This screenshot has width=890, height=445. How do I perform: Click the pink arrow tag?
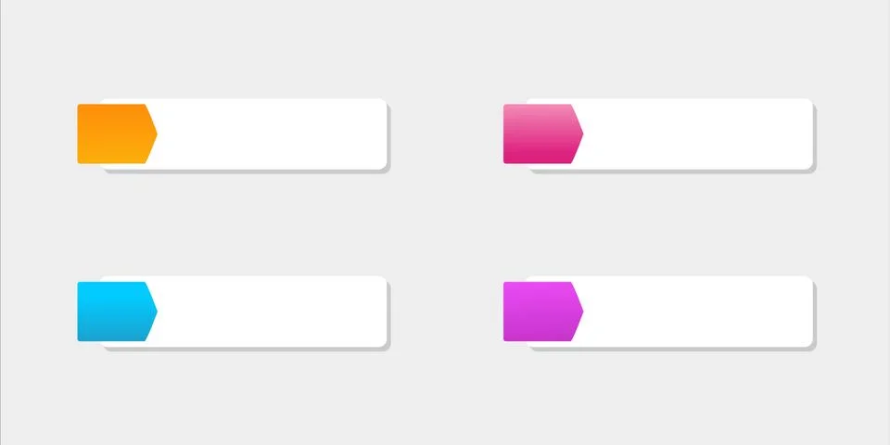pos(540,133)
